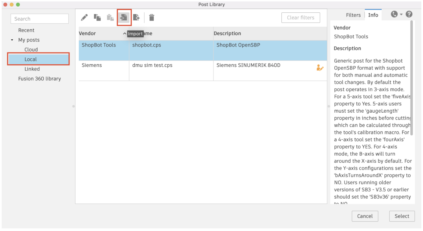Viewport: 423px width, 231px height.
Task: Click into the Search field
Action: coord(40,19)
